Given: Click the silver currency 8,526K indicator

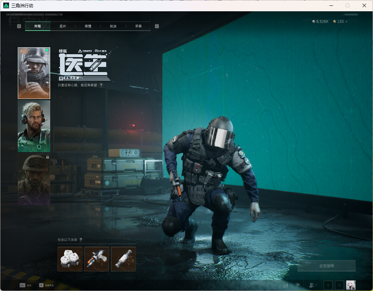Looking at the screenshot, I should [x=320, y=21].
